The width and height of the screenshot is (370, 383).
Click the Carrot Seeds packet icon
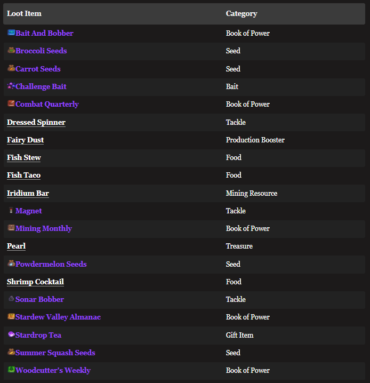11,68
